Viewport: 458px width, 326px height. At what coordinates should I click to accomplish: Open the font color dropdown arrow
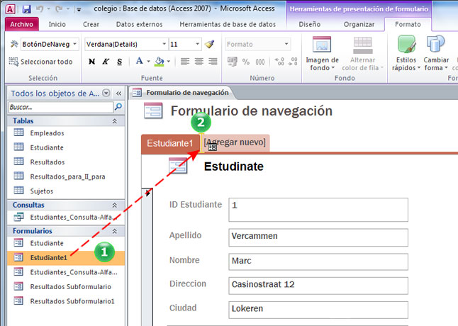(x=148, y=61)
